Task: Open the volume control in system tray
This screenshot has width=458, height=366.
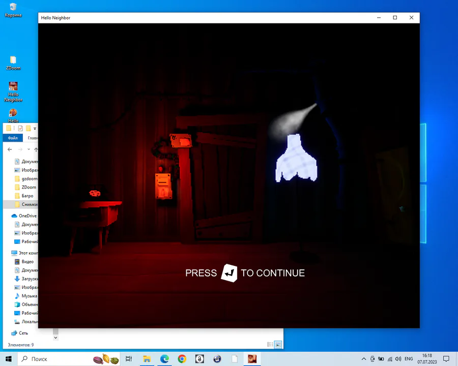Action: pyautogui.click(x=398, y=359)
